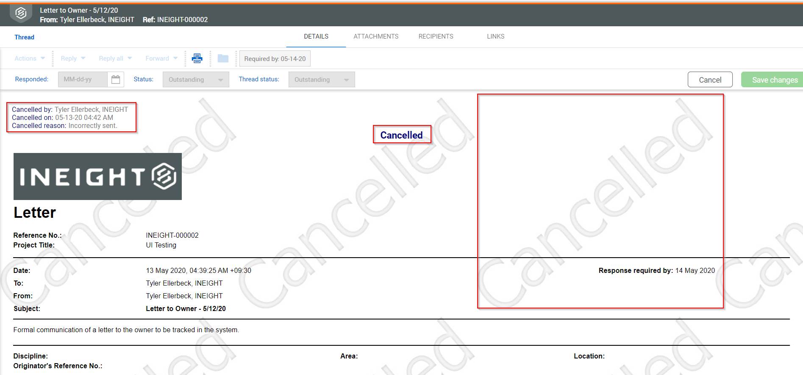Click the Required by 05-14-20 button
Image resolution: width=803 pixels, height=375 pixels.
point(275,58)
